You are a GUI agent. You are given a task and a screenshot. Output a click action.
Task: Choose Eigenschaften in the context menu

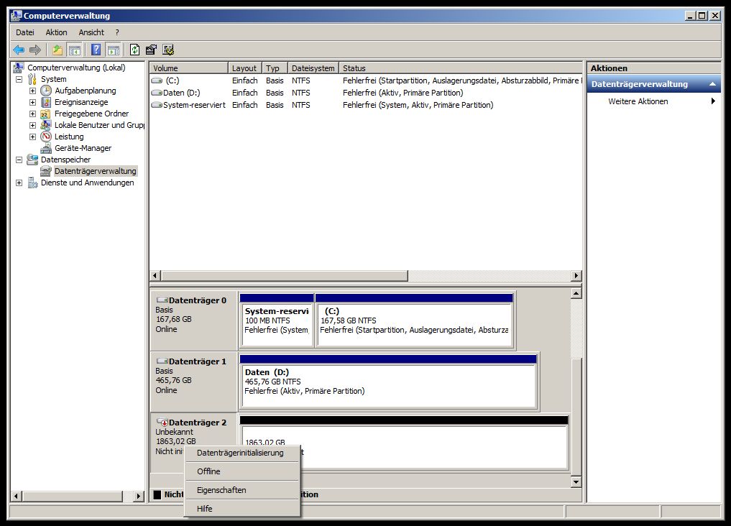point(242,490)
